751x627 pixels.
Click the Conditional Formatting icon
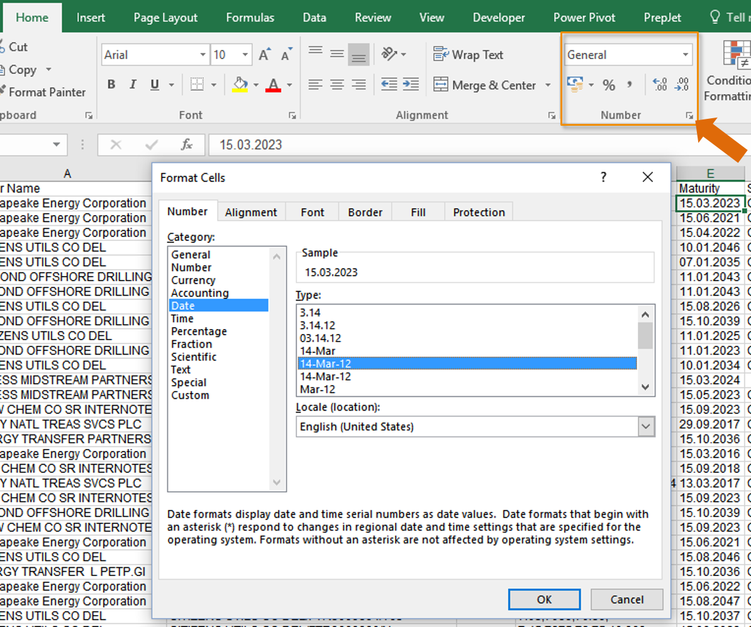pos(737,53)
